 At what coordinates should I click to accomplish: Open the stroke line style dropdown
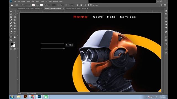tap(54, 5)
